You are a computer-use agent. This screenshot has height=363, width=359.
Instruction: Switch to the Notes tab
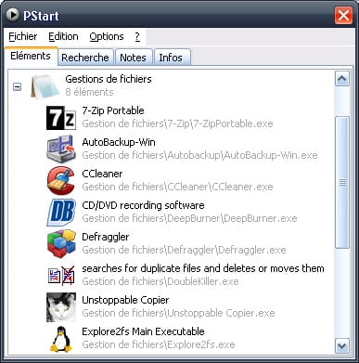point(133,58)
